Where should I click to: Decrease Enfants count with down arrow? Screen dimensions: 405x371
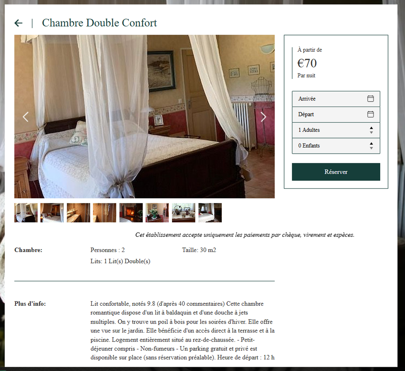pyautogui.click(x=371, y=148)
